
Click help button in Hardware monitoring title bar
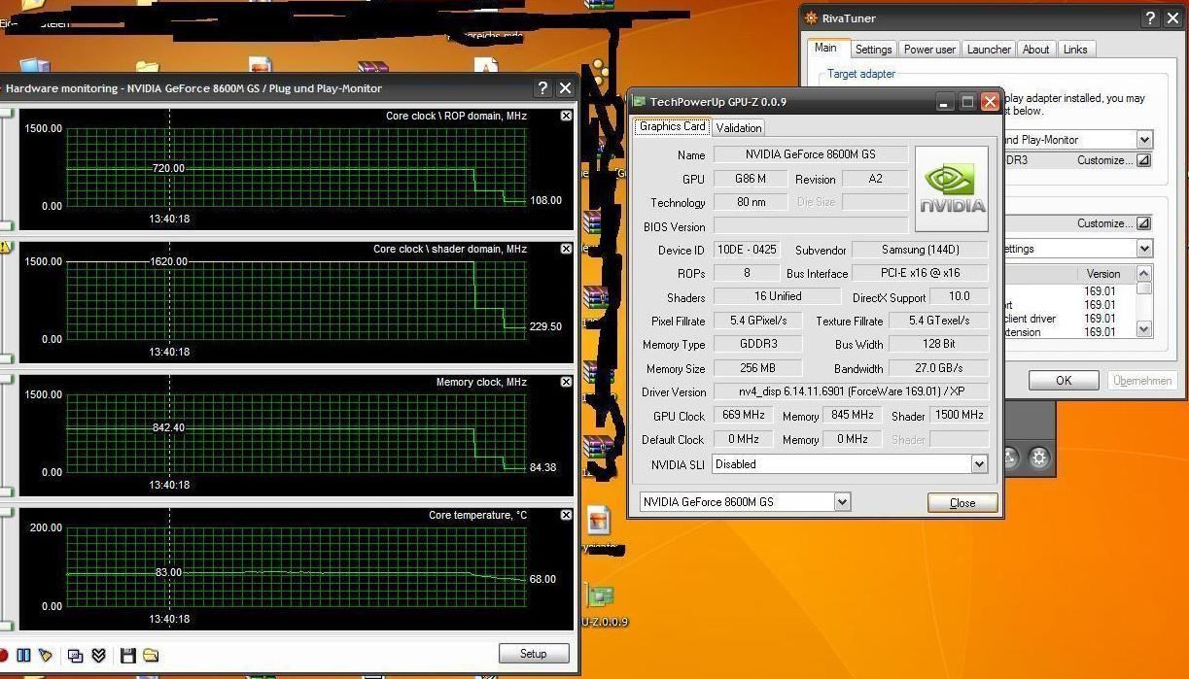[542, 88]
